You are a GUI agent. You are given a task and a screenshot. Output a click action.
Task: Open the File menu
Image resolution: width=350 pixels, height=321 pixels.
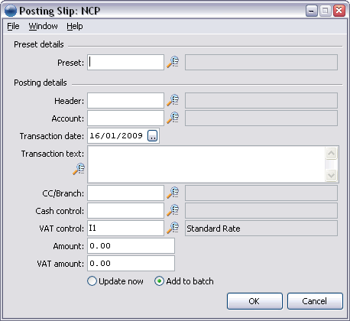13,26
